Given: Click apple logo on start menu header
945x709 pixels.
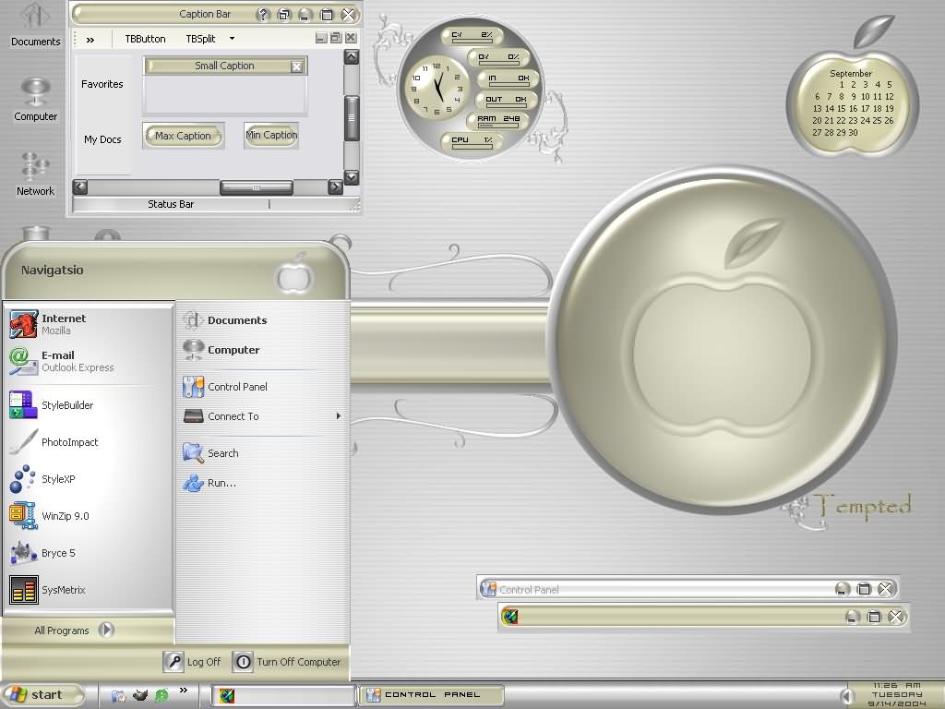Looking at the screenshot, I should (x=293, y=275).
